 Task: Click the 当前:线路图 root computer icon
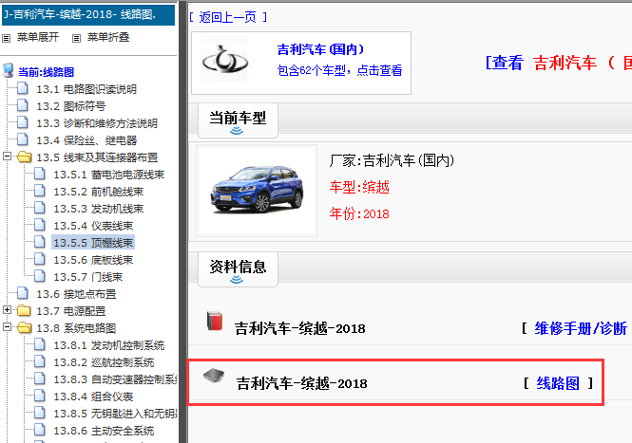click(8, 70)
